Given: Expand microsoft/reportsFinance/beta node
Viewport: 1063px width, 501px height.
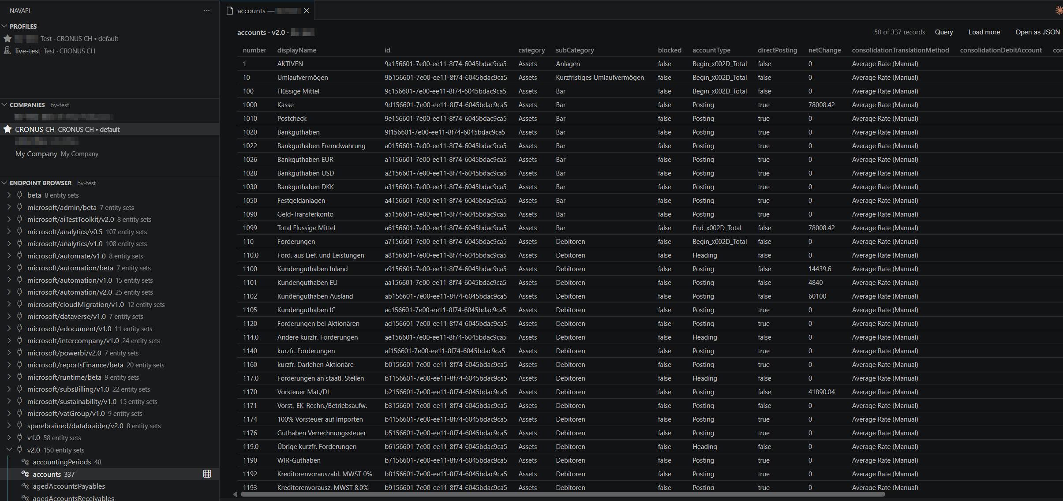Looking at the screenshot, I should click(9, 365).
